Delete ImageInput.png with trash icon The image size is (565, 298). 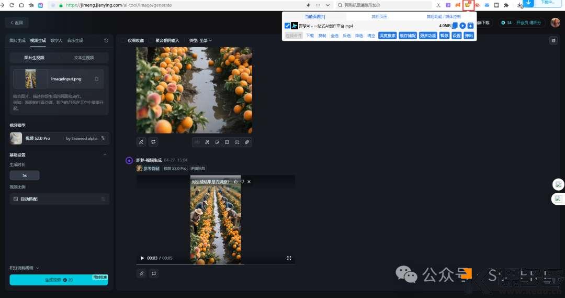[x=97, y=79]
